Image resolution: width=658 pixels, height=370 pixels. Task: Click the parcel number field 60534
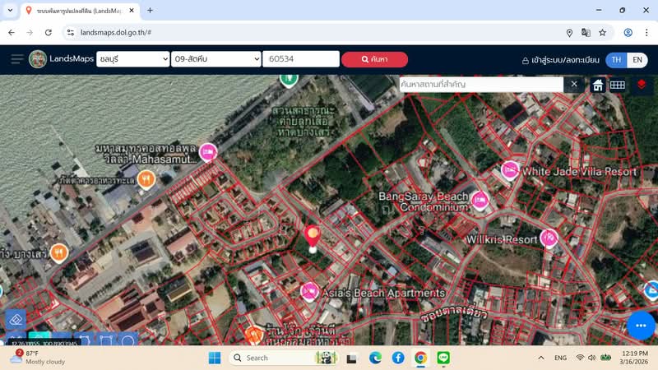301,59
